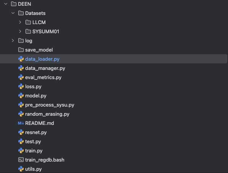Click the Python icon next to data_manager.py
The image size is (228, 173).
[21, 68]
